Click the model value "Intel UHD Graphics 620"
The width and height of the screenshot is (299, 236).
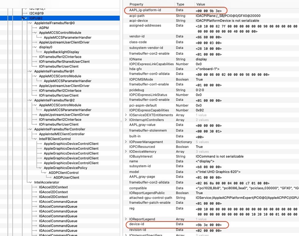(218, 172)
